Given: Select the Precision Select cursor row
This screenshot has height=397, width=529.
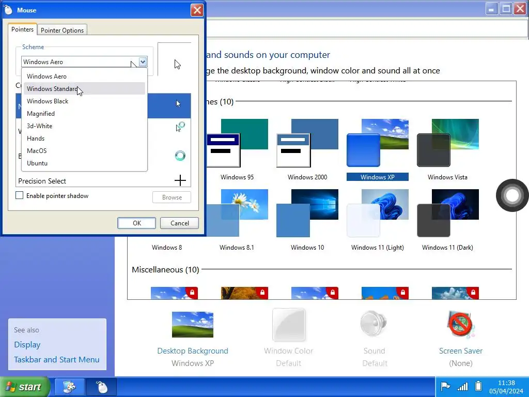Looking at the screenshot, I should [103, 181].
